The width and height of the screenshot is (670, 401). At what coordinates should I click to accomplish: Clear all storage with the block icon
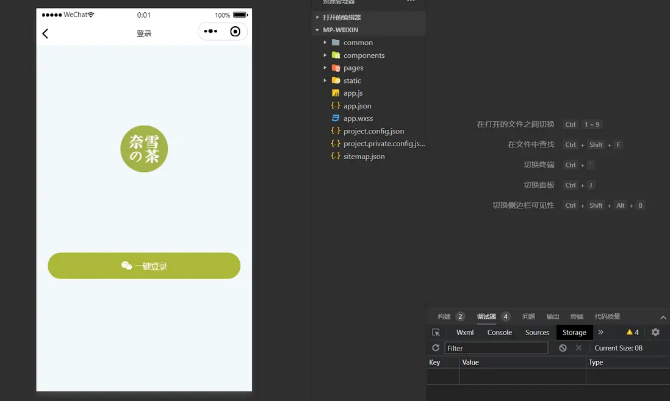click(x=563, y=347)
